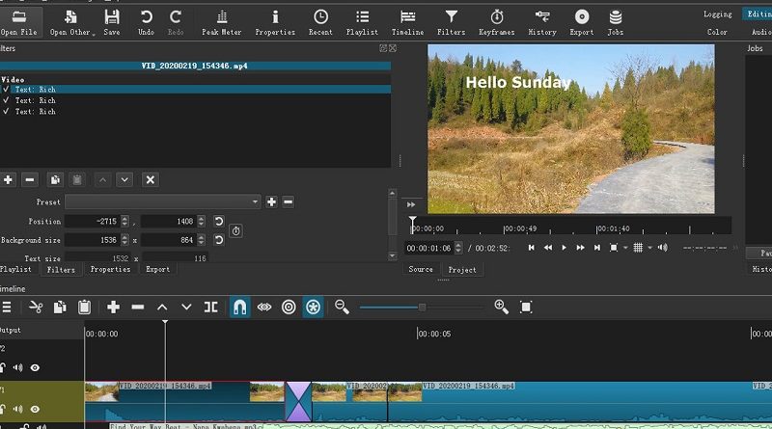This screenshot has height=429, width=772.
Task: Delete the preset with minus button
Action: point(288,201)
